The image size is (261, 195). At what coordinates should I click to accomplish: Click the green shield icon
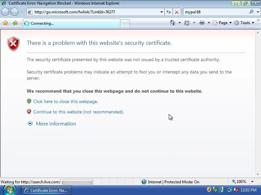pyautogui.click(x=29, y=101)
